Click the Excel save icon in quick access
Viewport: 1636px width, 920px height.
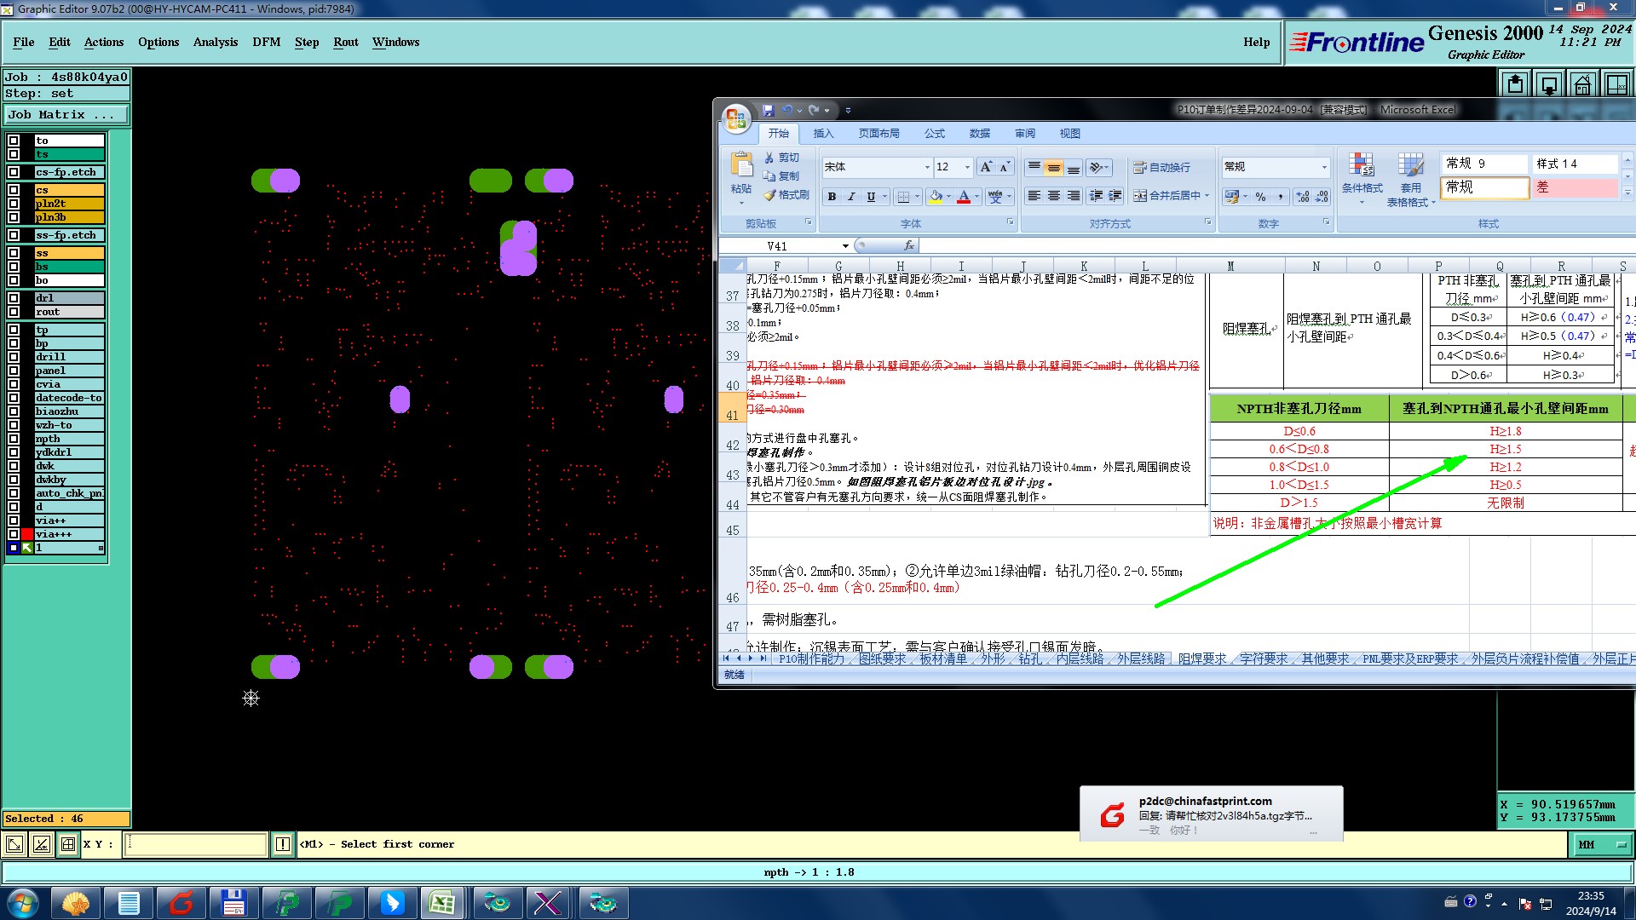pyautogui.click(x=769, y=110)
